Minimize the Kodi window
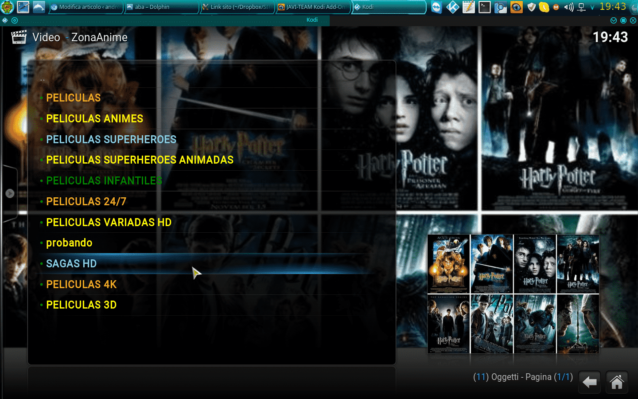638x399 pixels. 614,20
